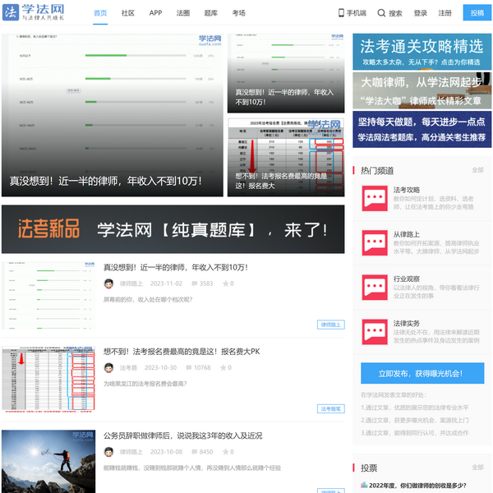The image size is (493, 493).
Task: Click 注册 to register an account
Action: click(x=445, y=13)
